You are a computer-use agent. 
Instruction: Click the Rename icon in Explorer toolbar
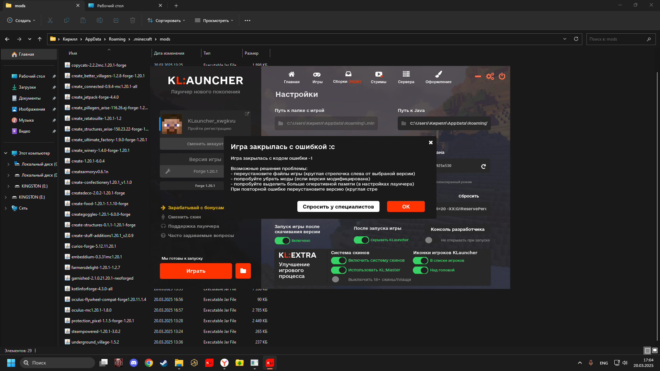100,20
